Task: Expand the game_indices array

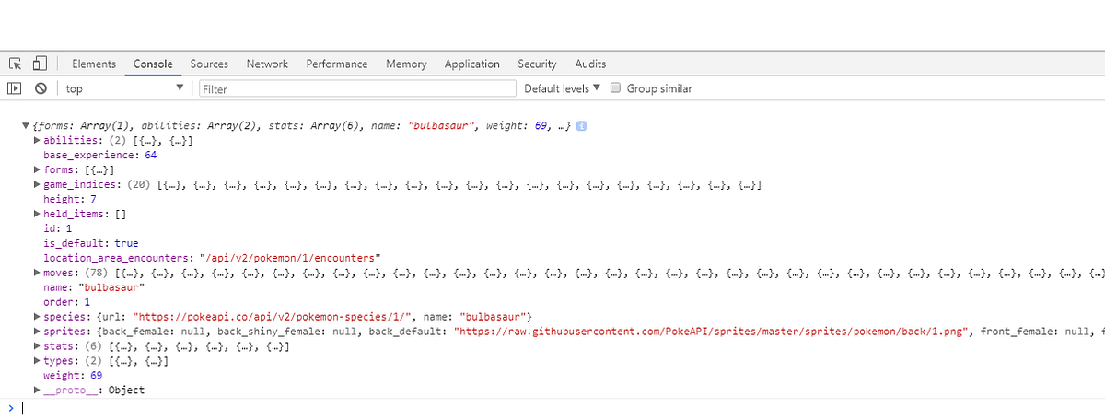Action: click(36, 185)
